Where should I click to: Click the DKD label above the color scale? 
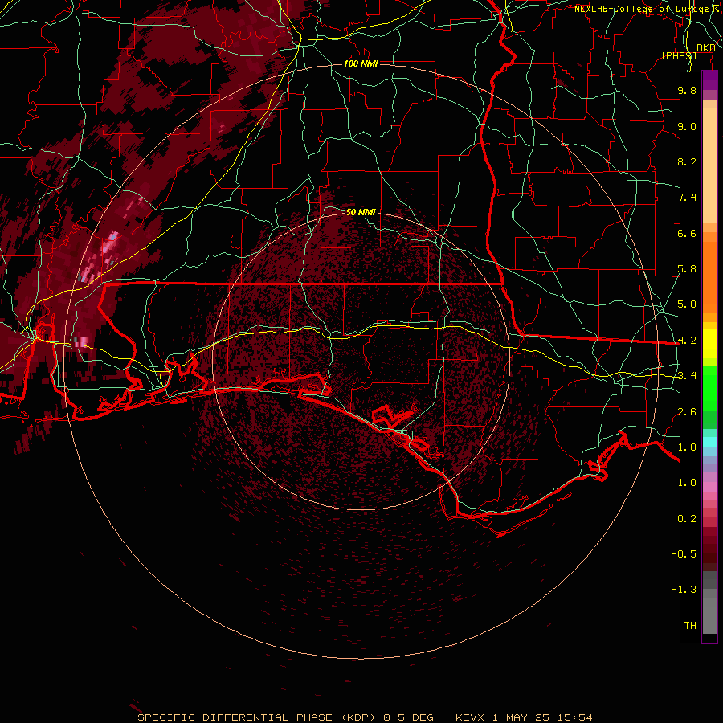(706, 48)
